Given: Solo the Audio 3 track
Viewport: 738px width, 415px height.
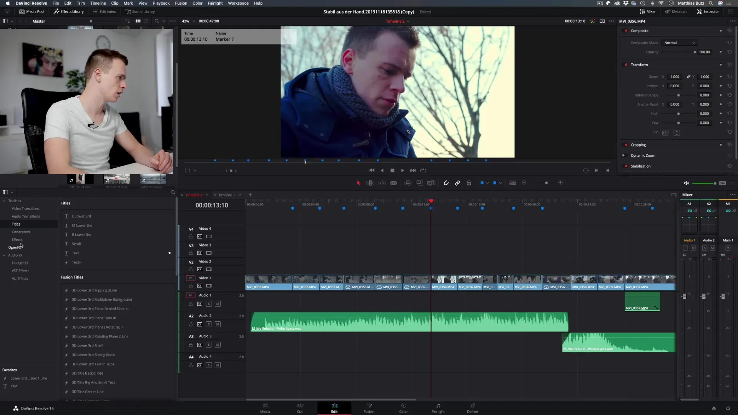Looking at the screenshot, I should [208, 345].
